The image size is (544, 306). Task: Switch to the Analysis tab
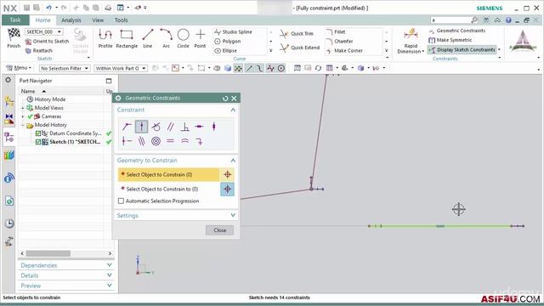71,20
